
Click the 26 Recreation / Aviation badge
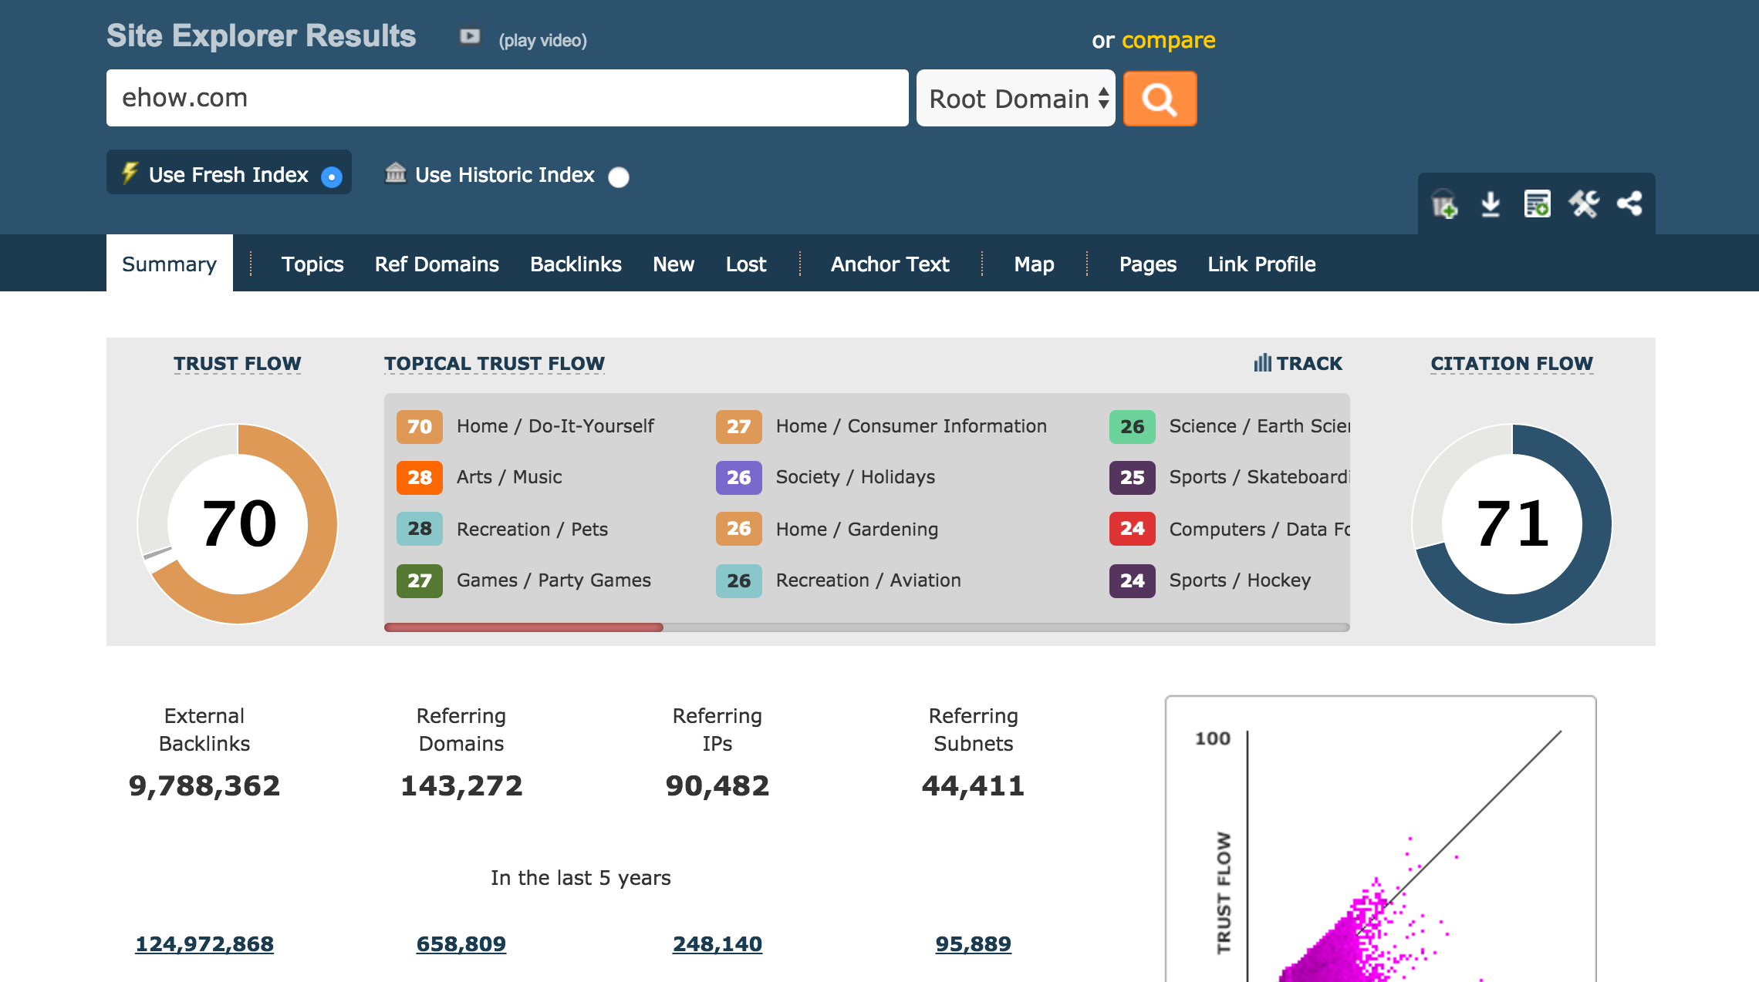click(738, 580)
